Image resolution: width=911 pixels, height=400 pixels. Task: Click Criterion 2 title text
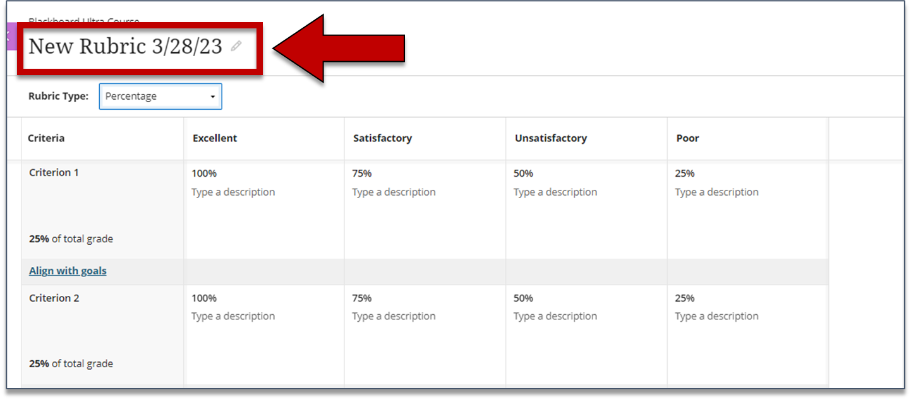point(54,298)
